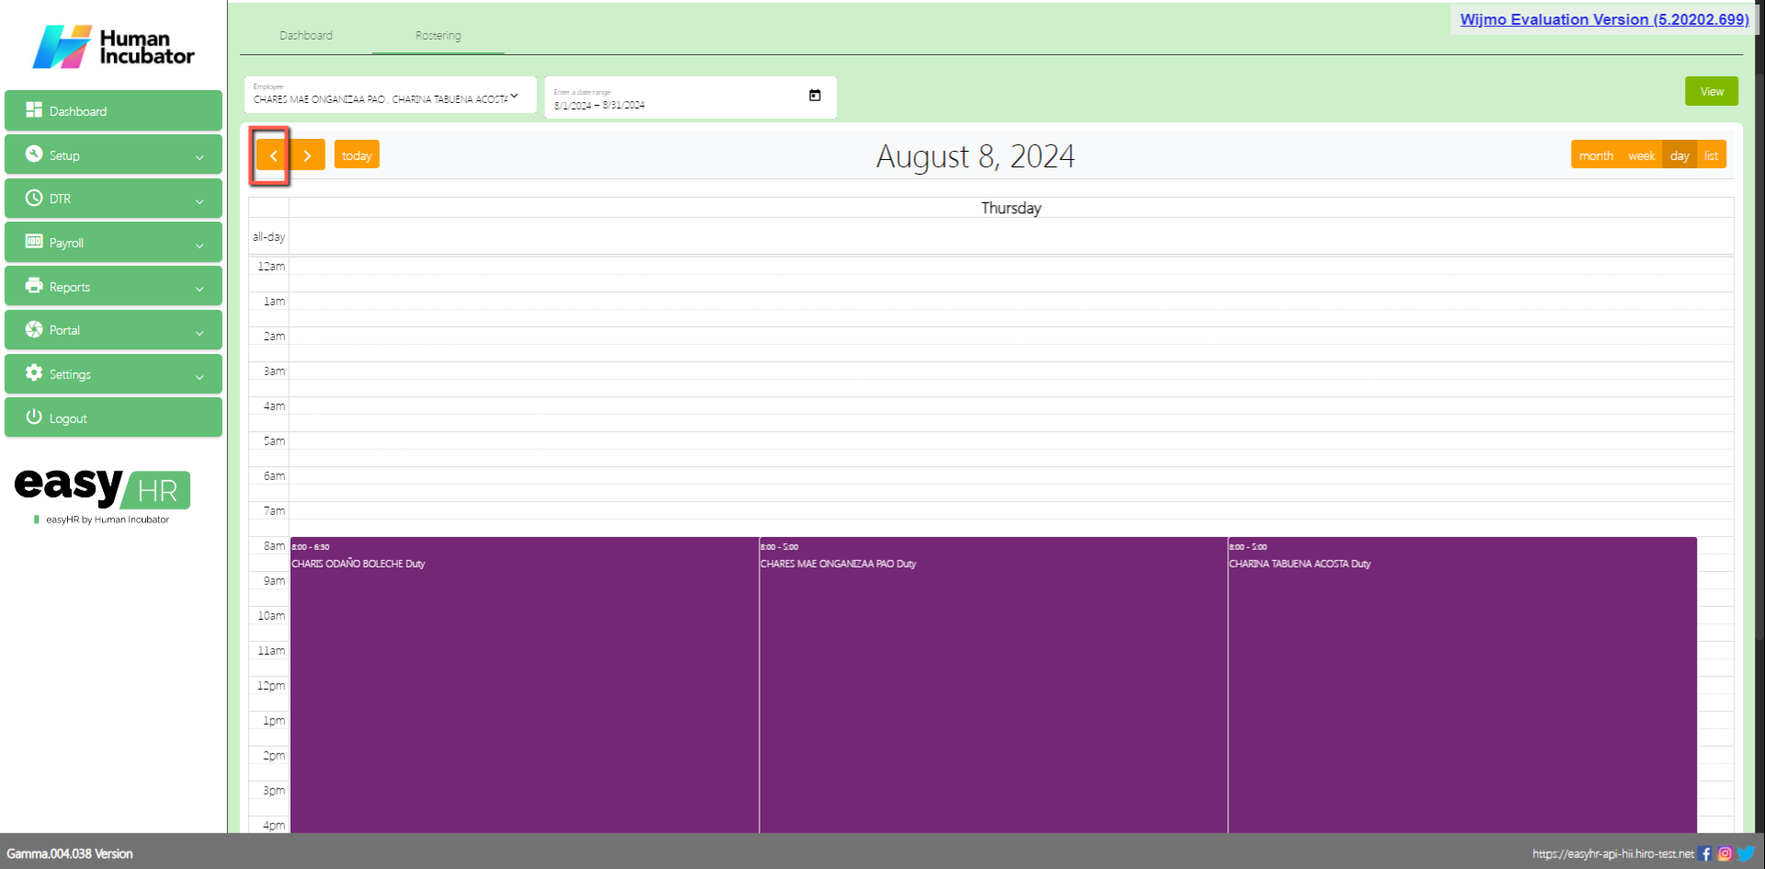Open the Employee selection dropdown

390,96
